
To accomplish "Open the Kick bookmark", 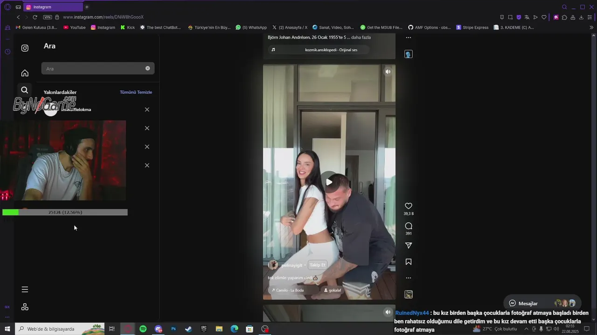I will pos(127,27).
